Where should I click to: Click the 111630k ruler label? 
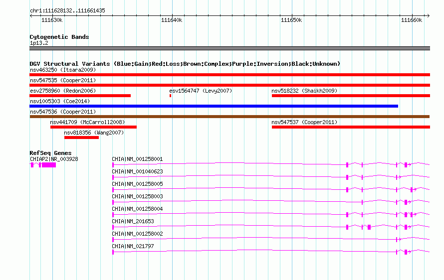tap(52, 20)
